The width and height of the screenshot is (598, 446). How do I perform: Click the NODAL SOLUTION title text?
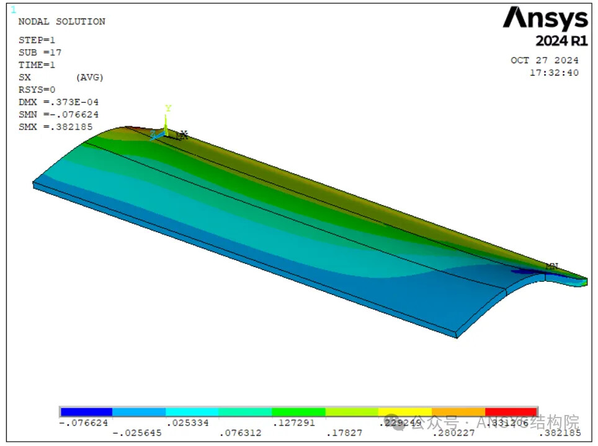point(61,22)
